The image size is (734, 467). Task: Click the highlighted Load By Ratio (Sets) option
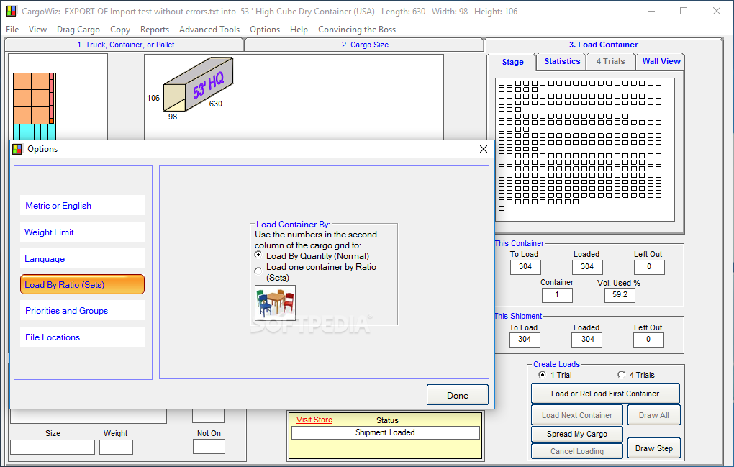coord(82,284)
